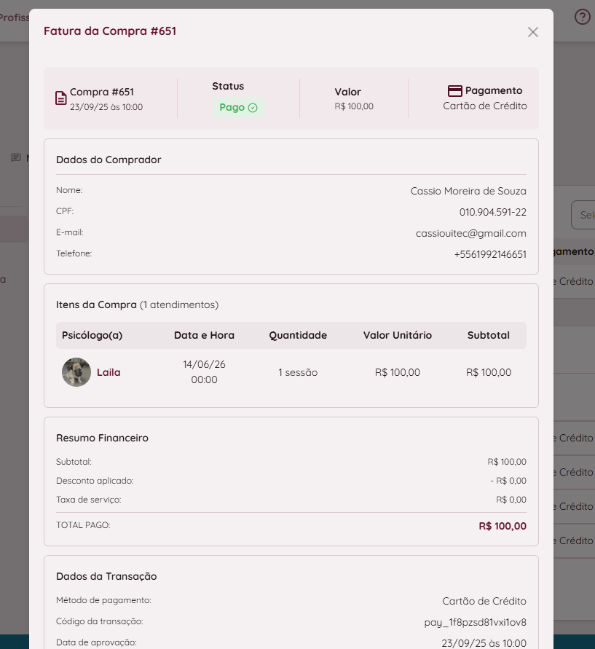Click the credit card icon near Pagamento
595x649 pixels.
[454, 90]
